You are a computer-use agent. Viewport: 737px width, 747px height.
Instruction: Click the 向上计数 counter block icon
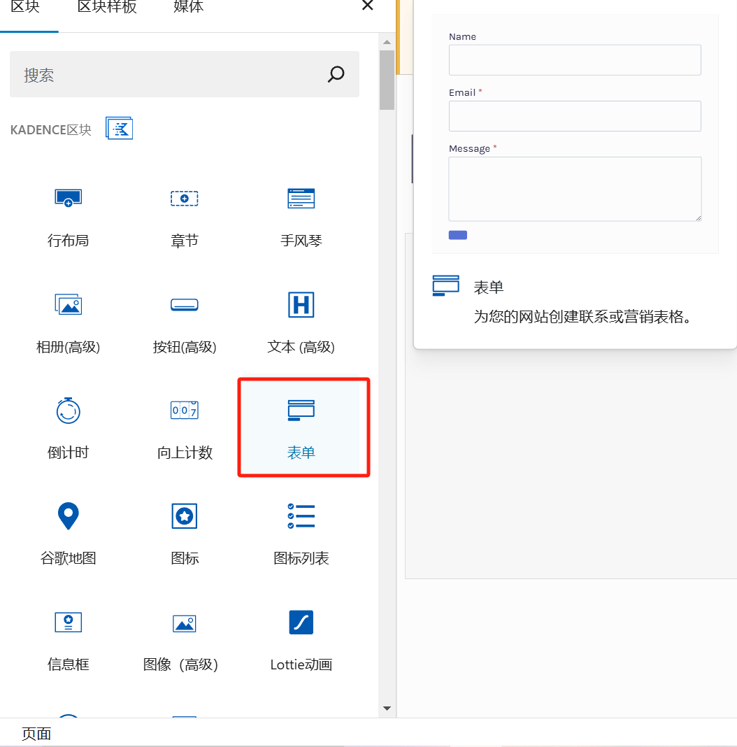tap(184, 411)
